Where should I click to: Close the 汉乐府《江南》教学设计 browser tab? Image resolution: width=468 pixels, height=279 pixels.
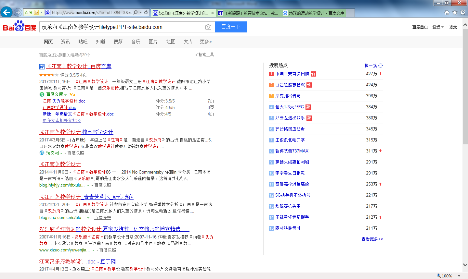click(x=213, y=13)
